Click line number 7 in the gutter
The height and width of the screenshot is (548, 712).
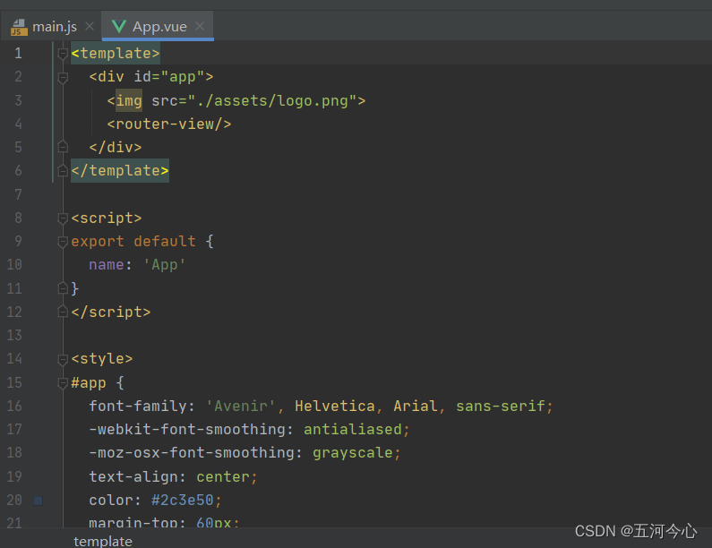(18, 194)
